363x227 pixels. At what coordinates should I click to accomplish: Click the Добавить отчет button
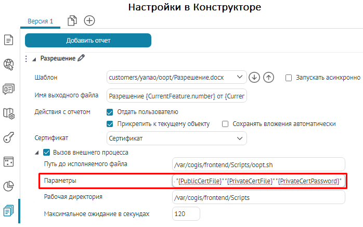click(x=88, y=40)
